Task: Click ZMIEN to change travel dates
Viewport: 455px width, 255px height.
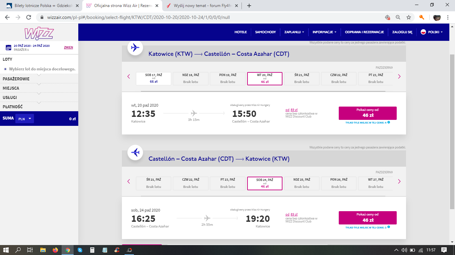Action: click(69, 47)
